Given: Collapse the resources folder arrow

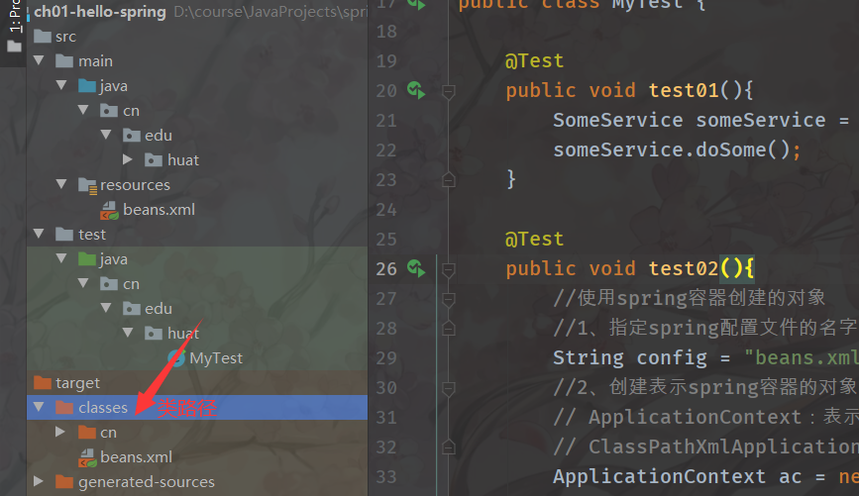Looking at the screenshot, I should pos(61,184).
